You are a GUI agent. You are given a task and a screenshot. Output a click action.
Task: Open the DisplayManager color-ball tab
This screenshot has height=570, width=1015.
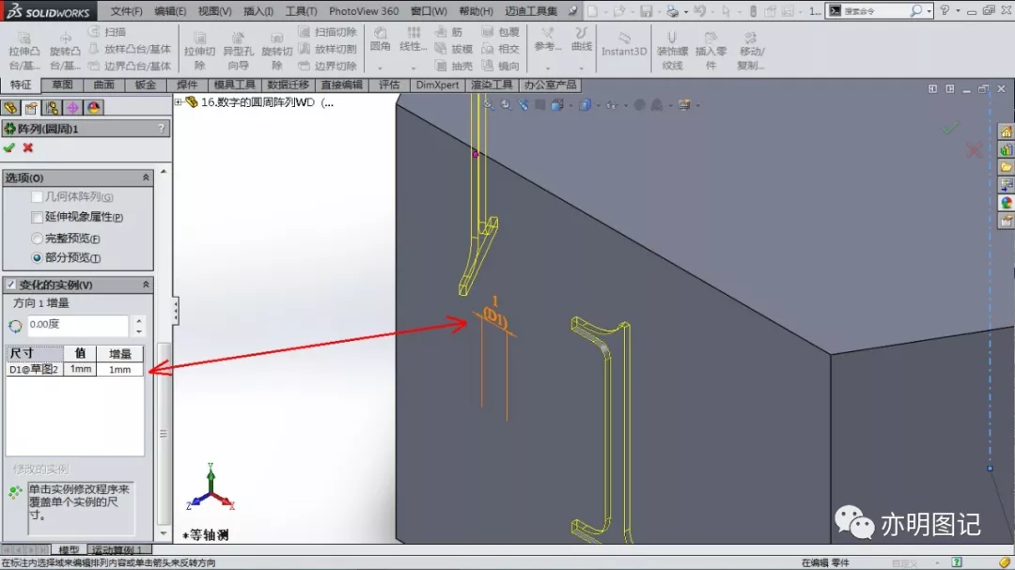coord(94,107)
